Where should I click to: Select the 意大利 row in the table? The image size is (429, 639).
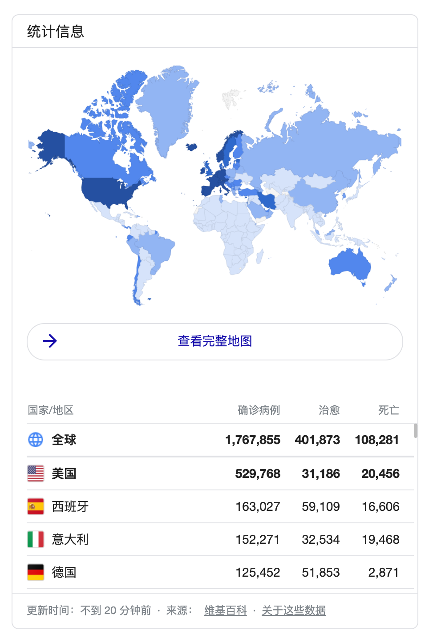point(178,539)
